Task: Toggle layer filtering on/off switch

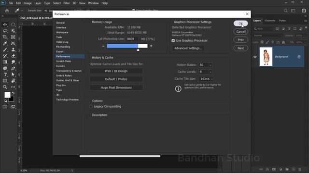Action: [x=306, y=28]
